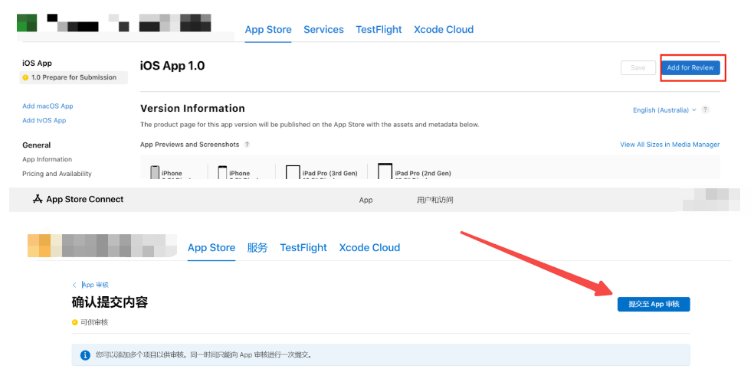Open the App menu in Connect header

click(366, 201)
